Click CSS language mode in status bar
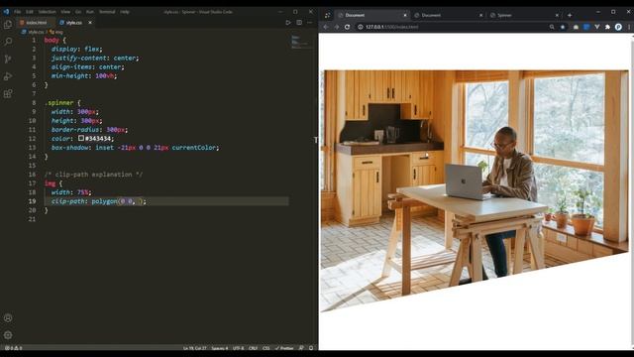Image resolution: width=634 pixels, height=357 pixels. 266,348
